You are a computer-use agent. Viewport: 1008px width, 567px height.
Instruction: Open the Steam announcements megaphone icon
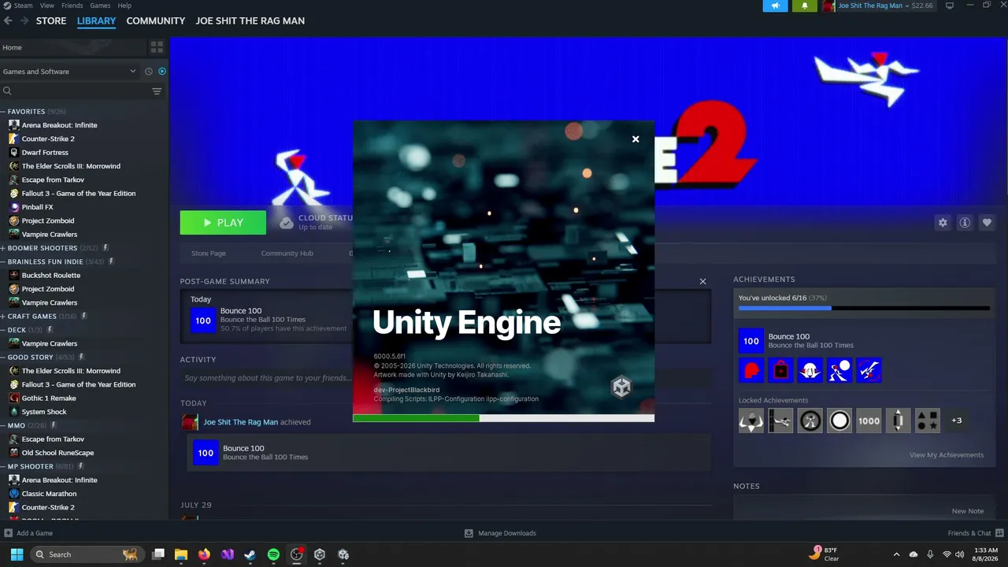776,6
